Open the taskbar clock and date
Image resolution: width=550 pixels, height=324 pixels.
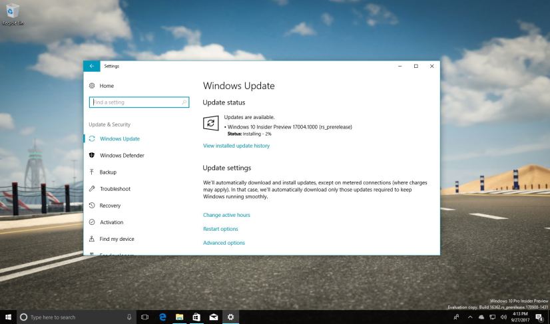520,317
